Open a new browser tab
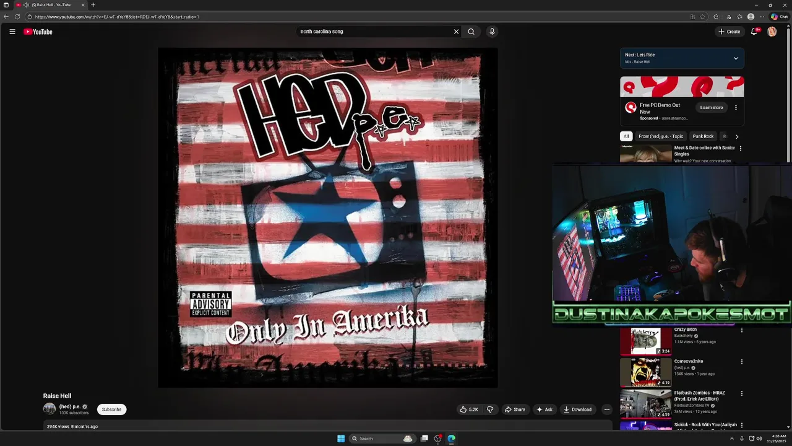The image size is (792, 446). [93, 5]
